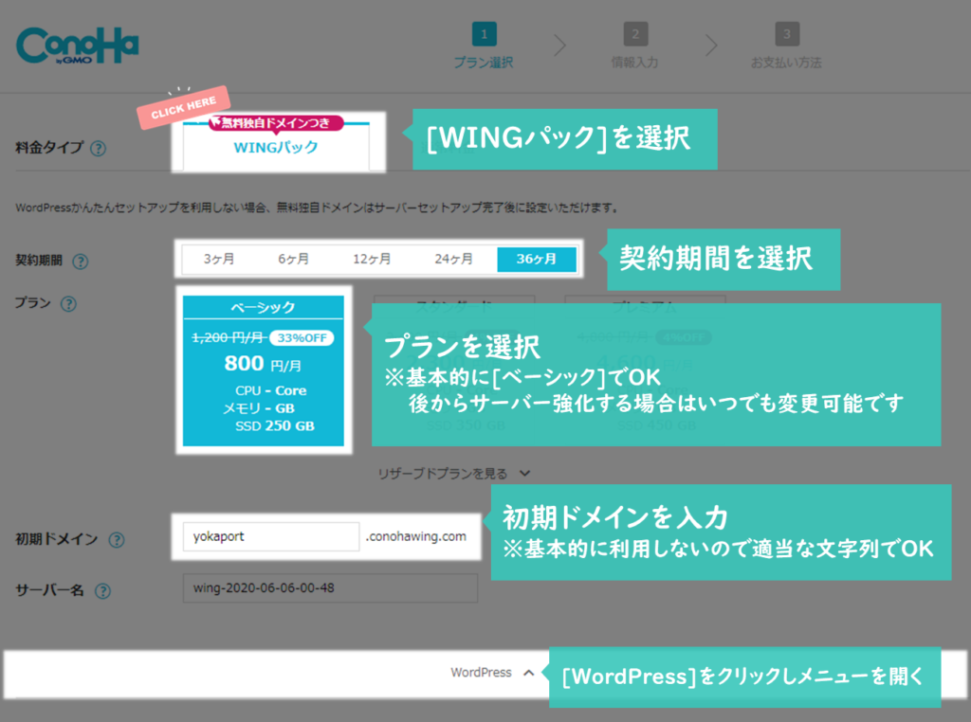The height and width of the screenshot is (722, 971).
Task: Click the .conohawing.com domain suffix text
Action: pos(416,536)
